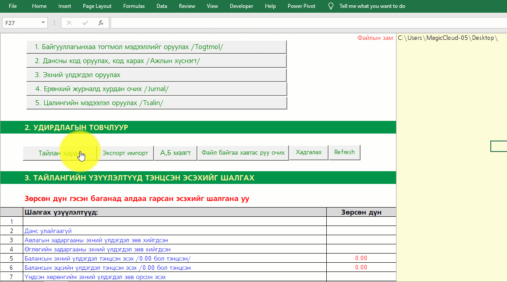
Task: Open the Togtmol information entry button
Action: coord(156,47)
